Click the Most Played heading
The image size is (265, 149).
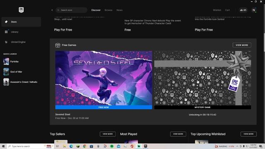(x=129, y=134)
